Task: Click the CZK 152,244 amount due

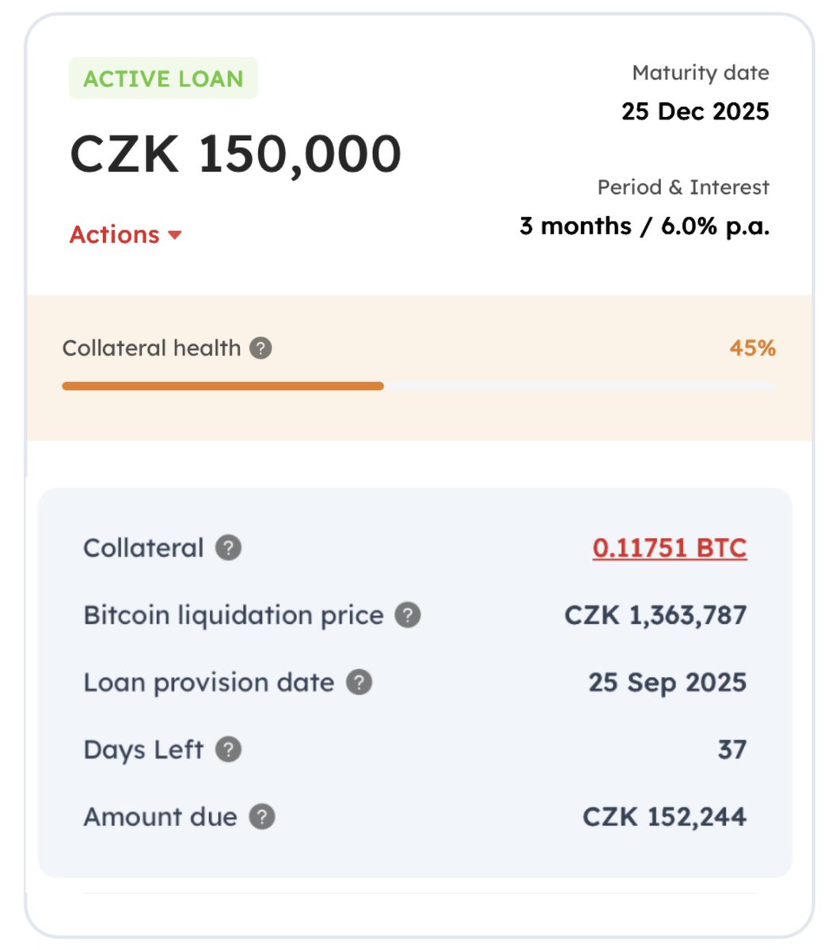Action: [664, 817]
